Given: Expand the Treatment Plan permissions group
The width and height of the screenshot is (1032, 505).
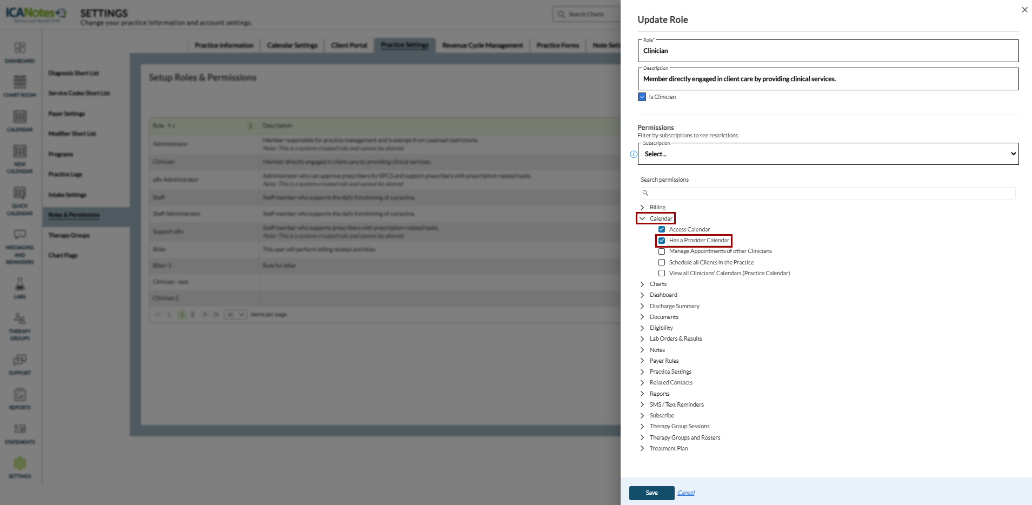Looking at the screenshot, I should point(642,448).
